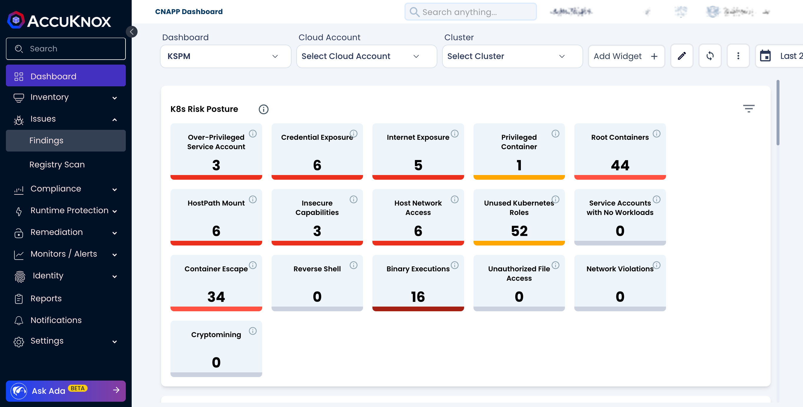803x407 pixels.
Task: Click the Internet Exposure count 5
Action: [418, 165]
